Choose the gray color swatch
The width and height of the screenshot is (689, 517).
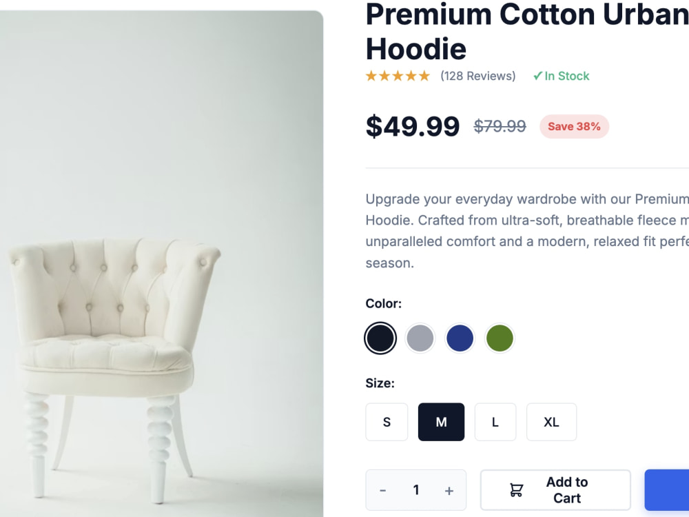(420, 338)
